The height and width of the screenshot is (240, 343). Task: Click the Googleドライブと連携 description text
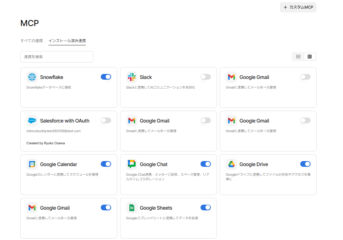pyautogui.click(x=268, y=177)
